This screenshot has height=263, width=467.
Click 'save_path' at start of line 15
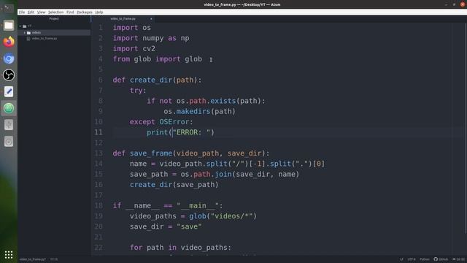[x=149, y=174]
